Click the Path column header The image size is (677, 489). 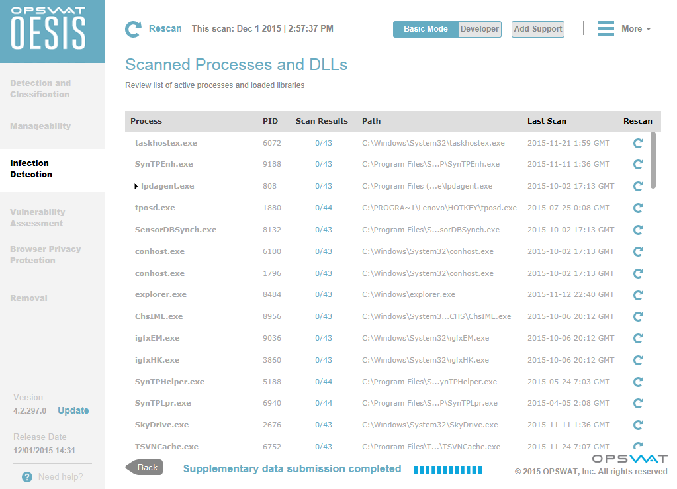[x=371, y=121]
